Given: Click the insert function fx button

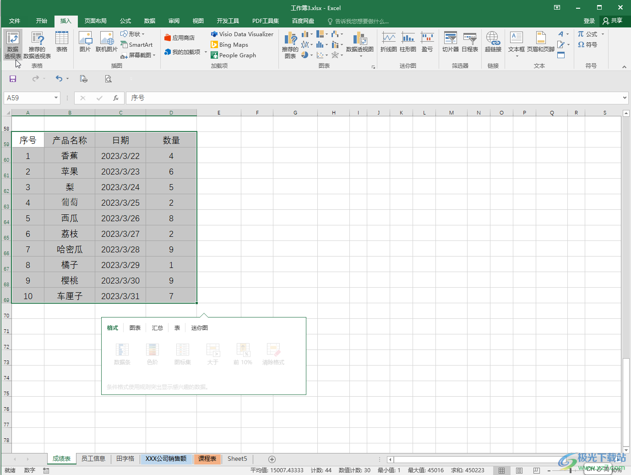Looking at the screenshot, I should coord(116,98).
